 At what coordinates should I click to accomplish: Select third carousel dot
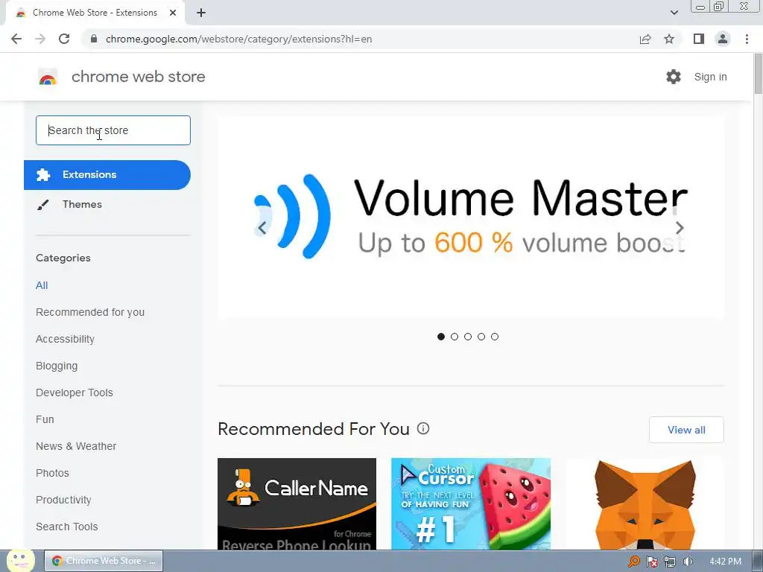tap(468, 337)
